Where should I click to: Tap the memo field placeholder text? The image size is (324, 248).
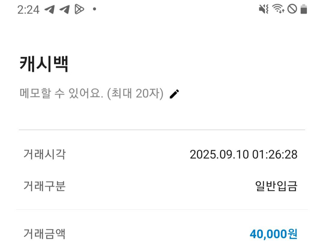point(91,93)
